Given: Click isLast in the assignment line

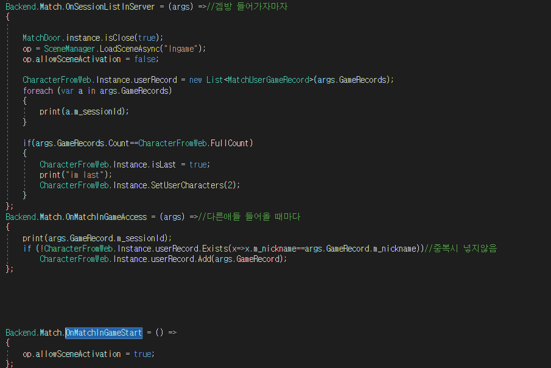Looking at the screenshot, I should tap(164, 165).
